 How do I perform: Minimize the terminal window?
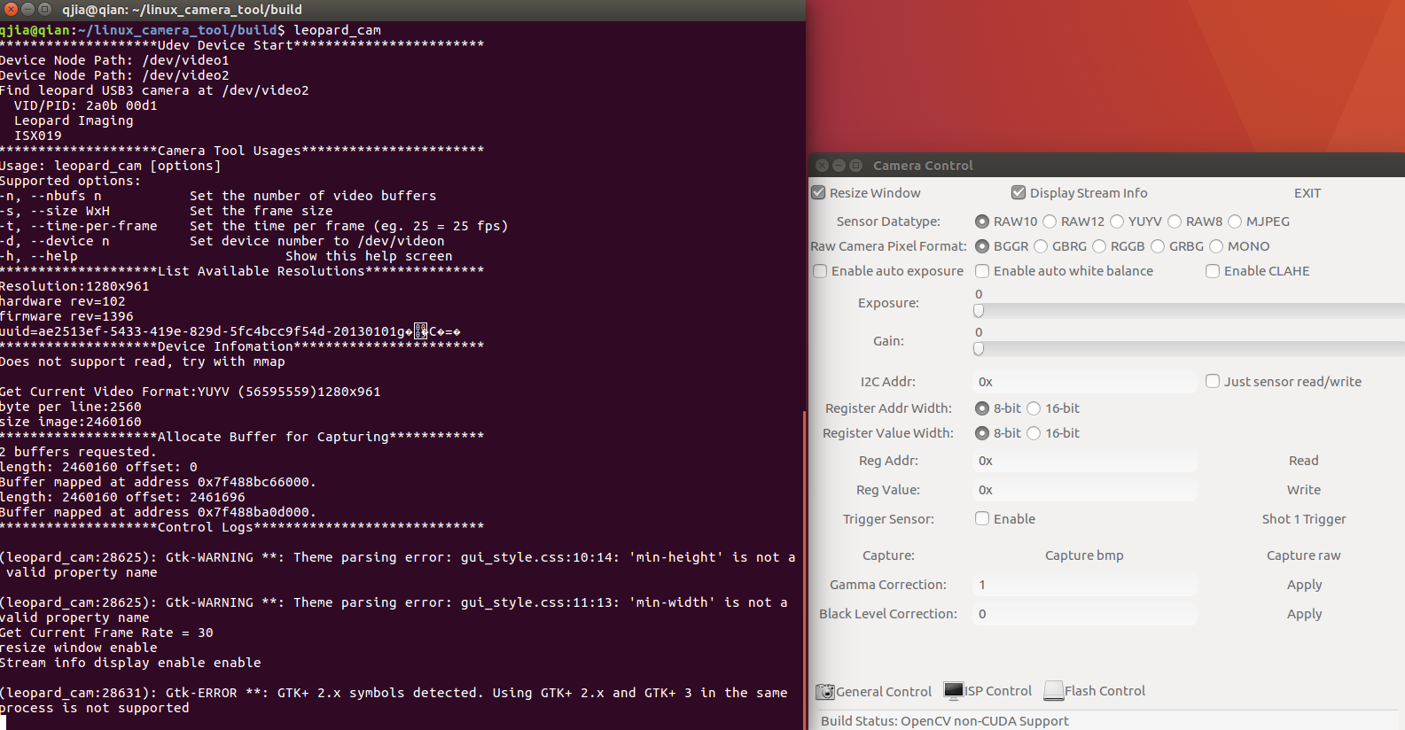[27, 9]
